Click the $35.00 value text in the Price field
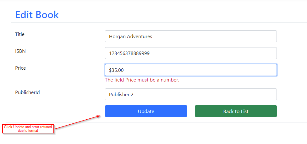The image size is (307, 144). (117, 70)
